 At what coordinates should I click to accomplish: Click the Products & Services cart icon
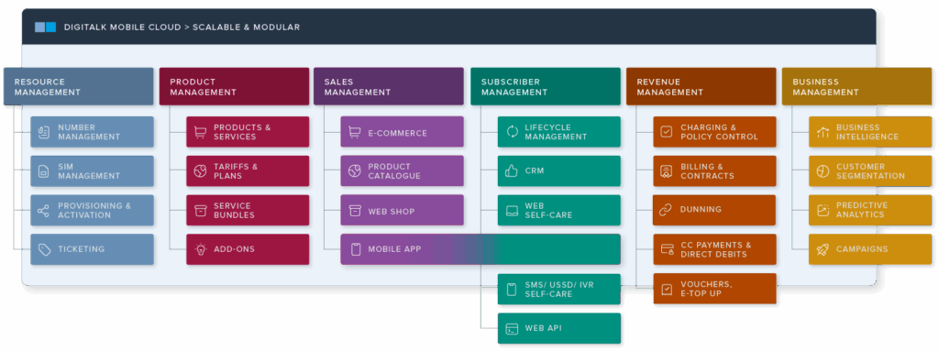point(200,132)
